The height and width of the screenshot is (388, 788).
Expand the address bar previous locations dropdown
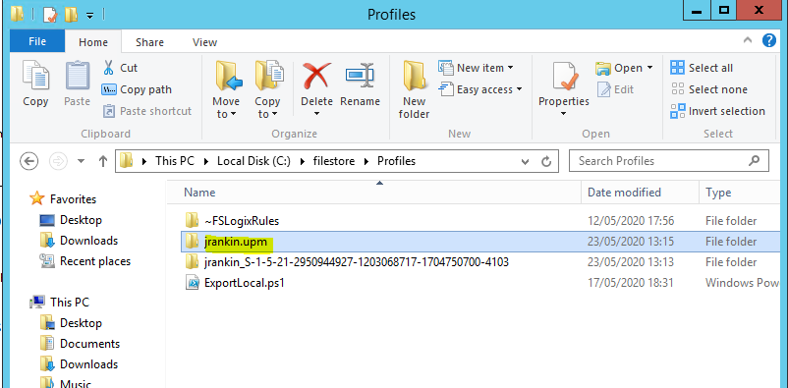[525, 161]
